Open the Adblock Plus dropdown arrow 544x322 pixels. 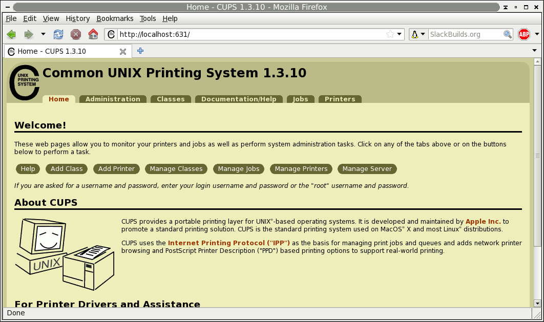coord(537,34)
